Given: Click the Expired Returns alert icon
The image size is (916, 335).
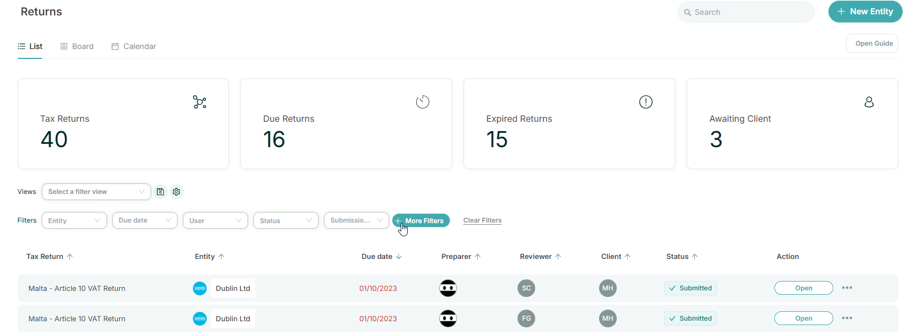Looking at the screenshot, I should point(645,102).
